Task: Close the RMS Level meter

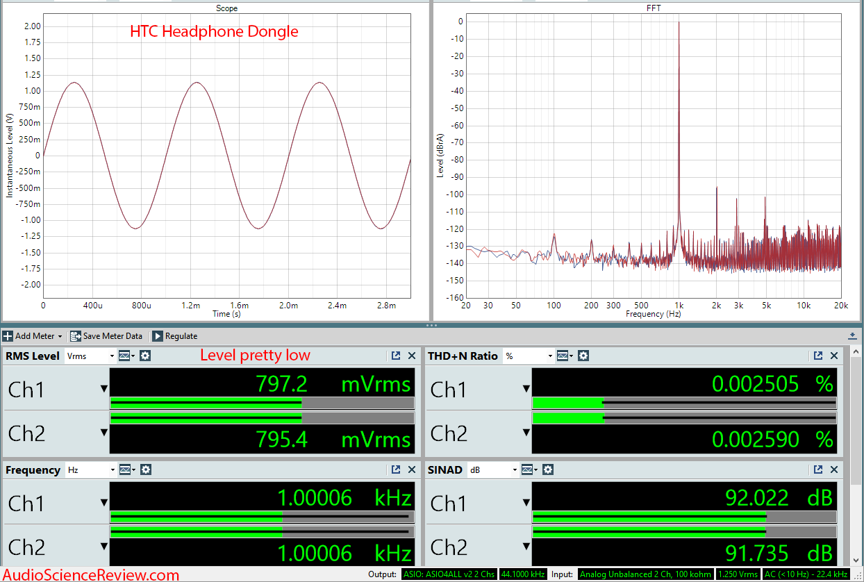Action: tap(412, 356)
